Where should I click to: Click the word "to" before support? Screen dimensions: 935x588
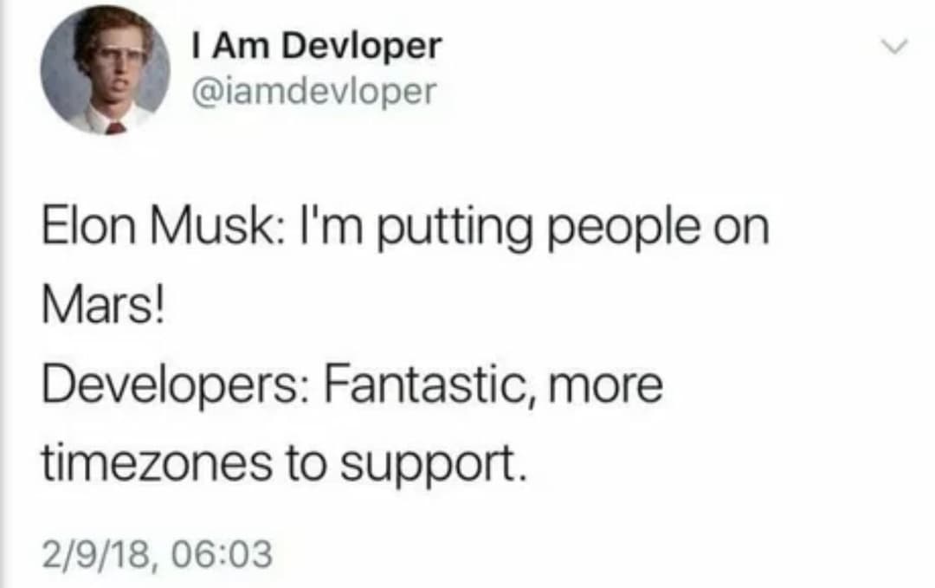click(306, 463)
